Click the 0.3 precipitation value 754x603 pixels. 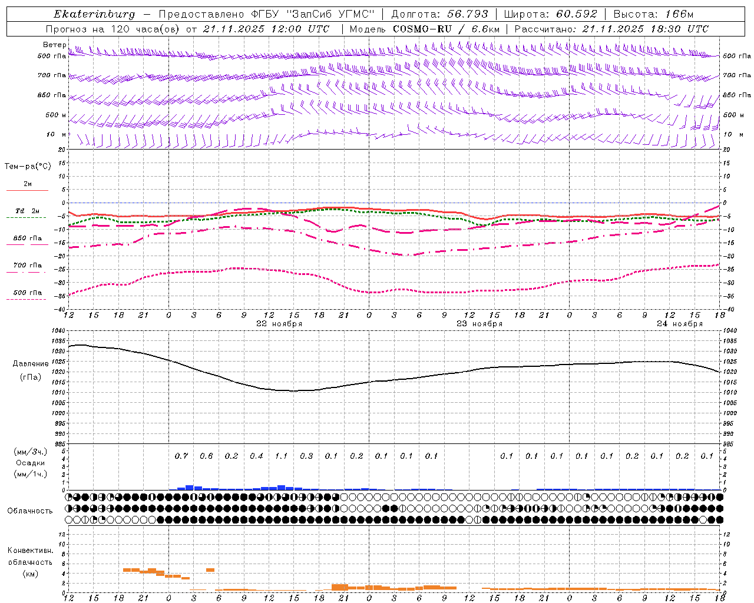pos(306,456)
